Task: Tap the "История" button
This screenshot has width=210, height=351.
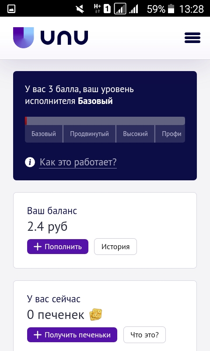Action: tap(115, 247)
